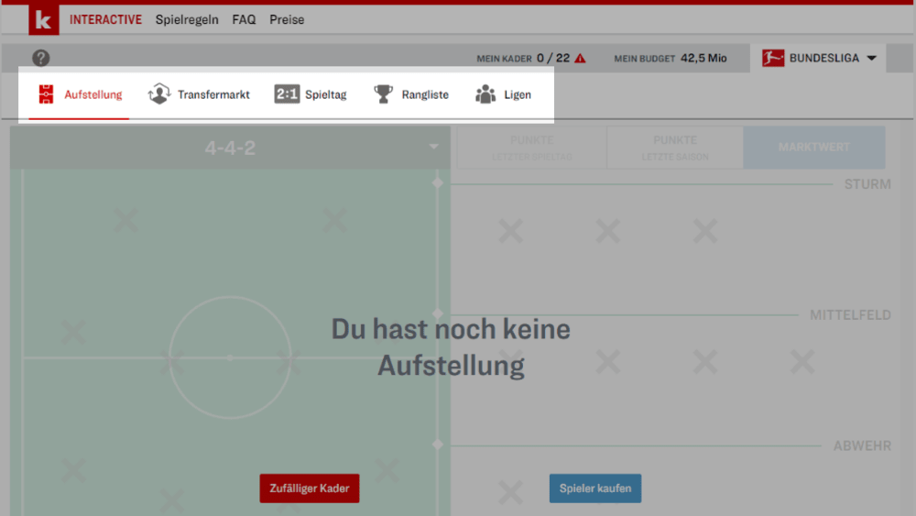This screenshot has width=916, height=516.
Task: Click the 'Du hast noch keine Aufstellung' message
Action: [x=451, y=347]
